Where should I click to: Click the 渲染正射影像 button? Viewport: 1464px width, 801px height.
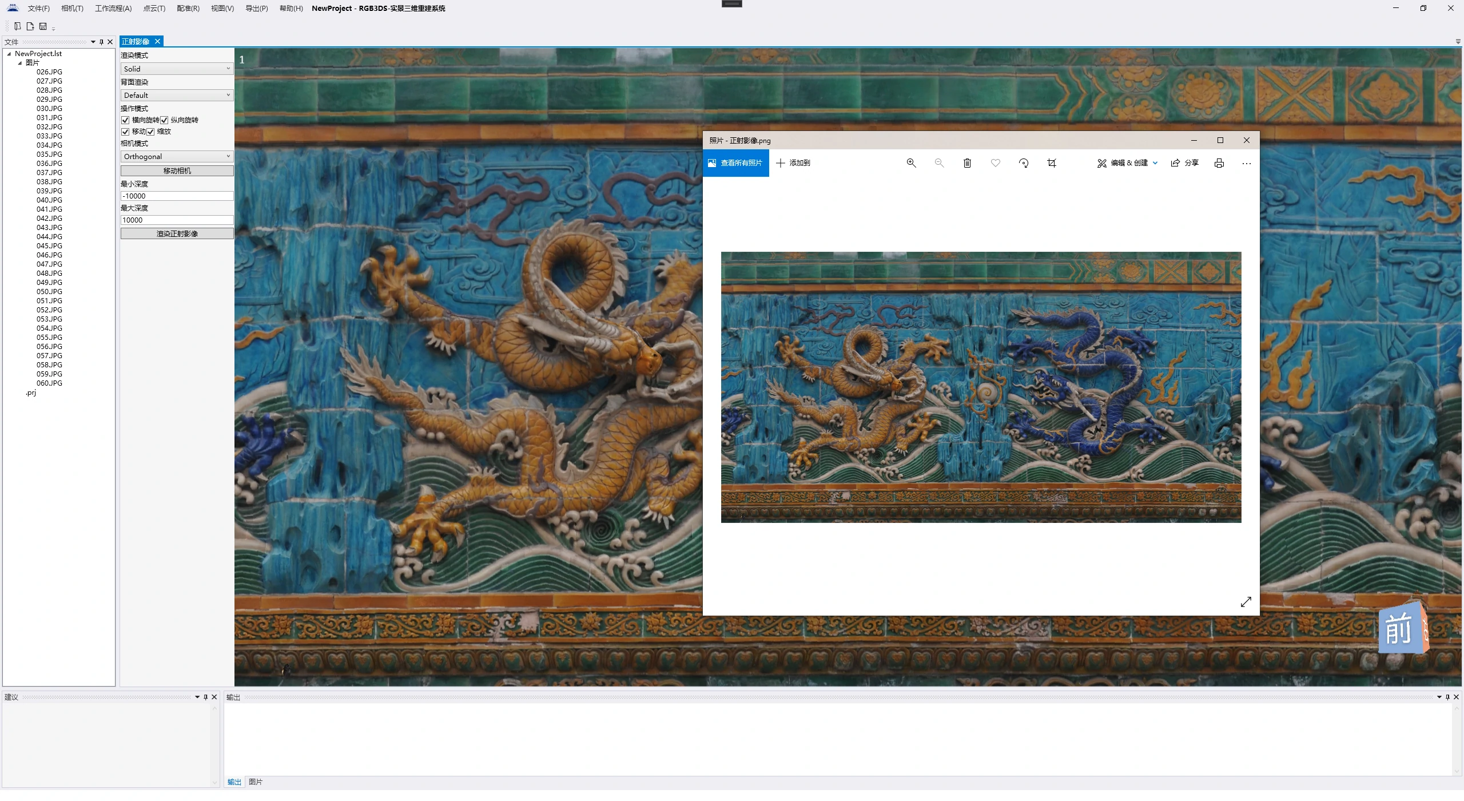click(177, 233)
